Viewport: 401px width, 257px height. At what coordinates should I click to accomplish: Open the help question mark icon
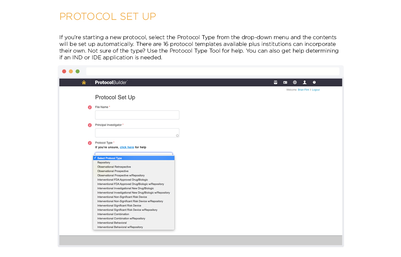314,83
